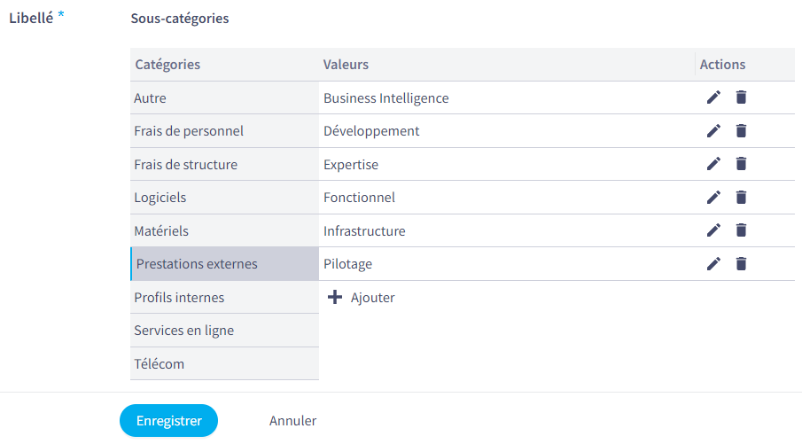Viewport: 802px width, 444px height.
Task: Edit the Infrastructure value
Action: click(713, 230)
